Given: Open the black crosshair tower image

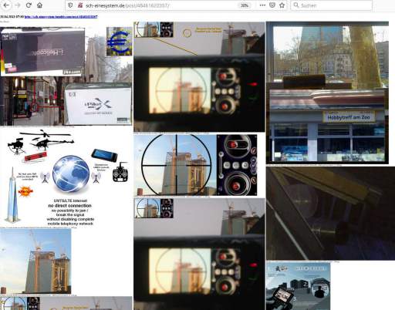Looking at the screenshot, I should (x=195, y=165).
